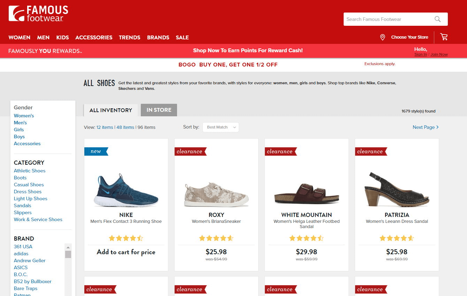Filter by Girls gender
The height and width of the screenshot is (296, 467).
19,130
